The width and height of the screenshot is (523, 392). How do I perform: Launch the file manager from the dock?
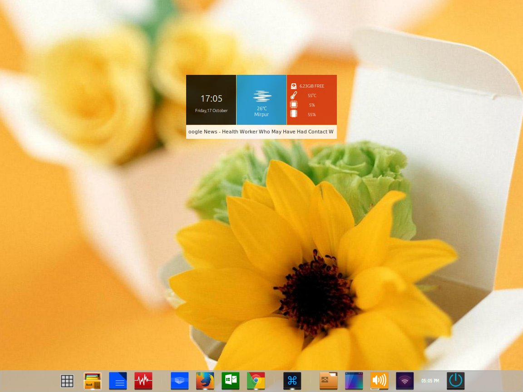tap(93, 381)
